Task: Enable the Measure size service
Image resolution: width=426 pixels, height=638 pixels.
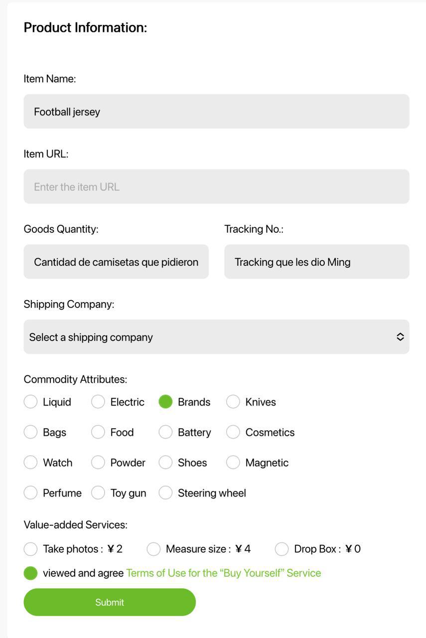Action: pyautogui.click(x=153, y=549)
